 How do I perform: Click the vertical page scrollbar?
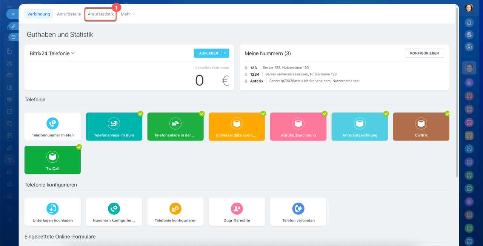457,94
